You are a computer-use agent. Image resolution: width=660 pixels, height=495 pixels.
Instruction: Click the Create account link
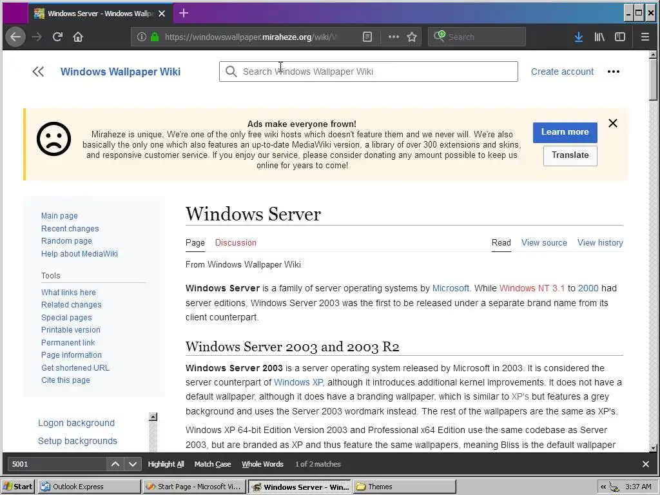[x=562, y=72]
